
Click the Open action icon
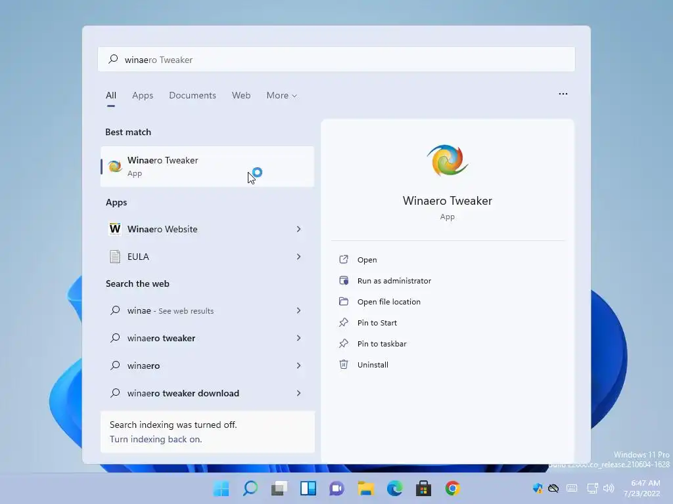click(343, 259)
